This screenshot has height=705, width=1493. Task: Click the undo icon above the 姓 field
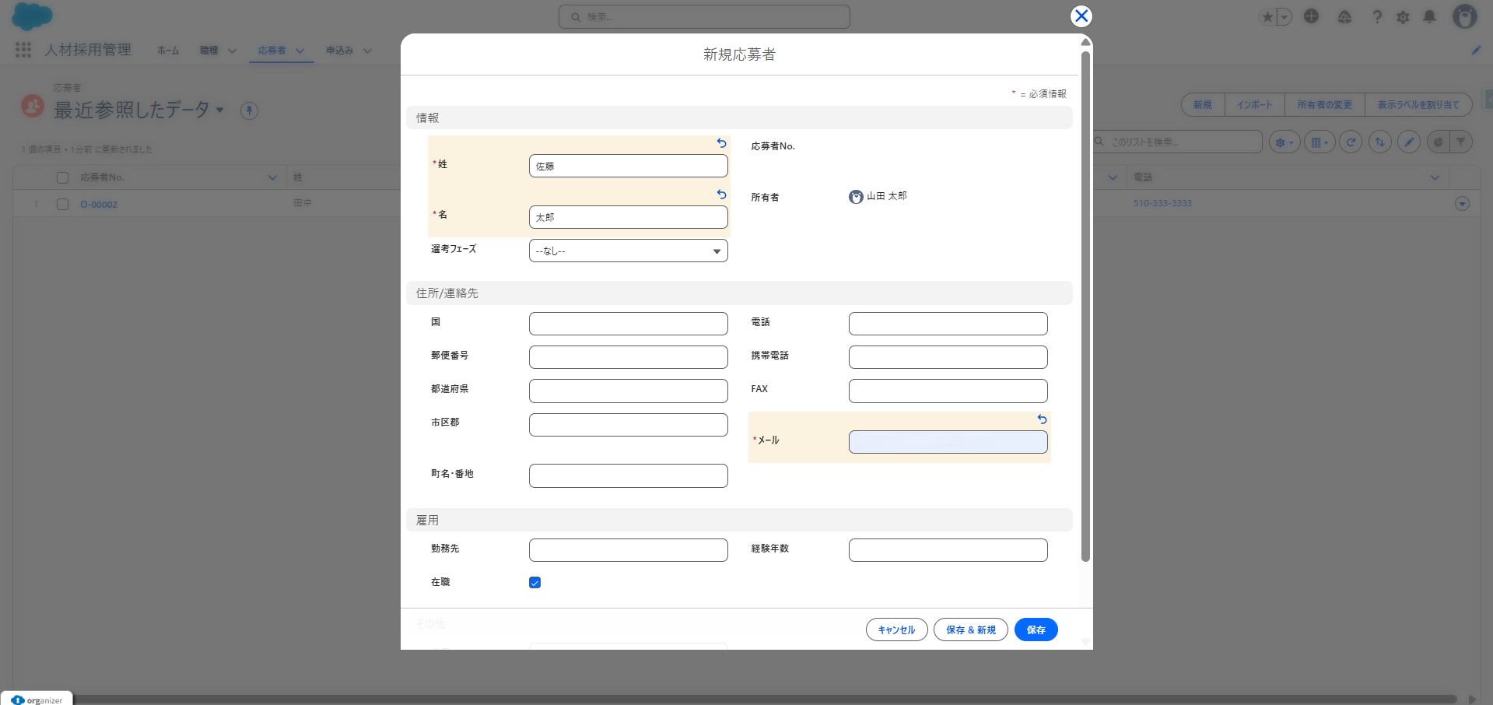(721, 143)
